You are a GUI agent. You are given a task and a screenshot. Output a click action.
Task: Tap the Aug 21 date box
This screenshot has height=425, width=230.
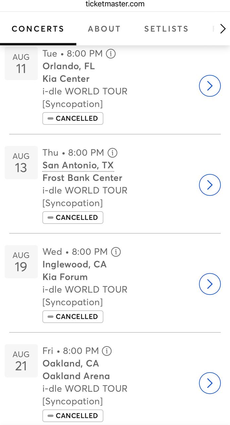(21, 361)
